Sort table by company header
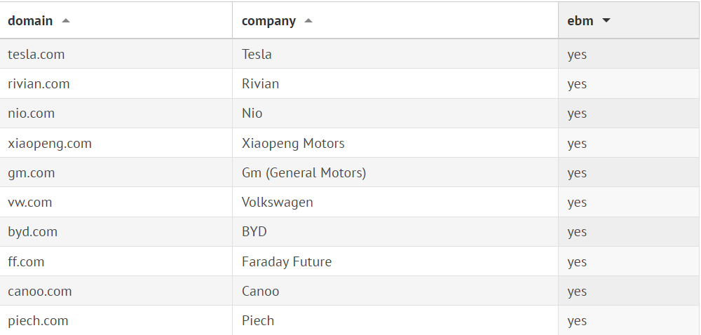The height and width of the screenshot is (335, 701). click(268, 21)
